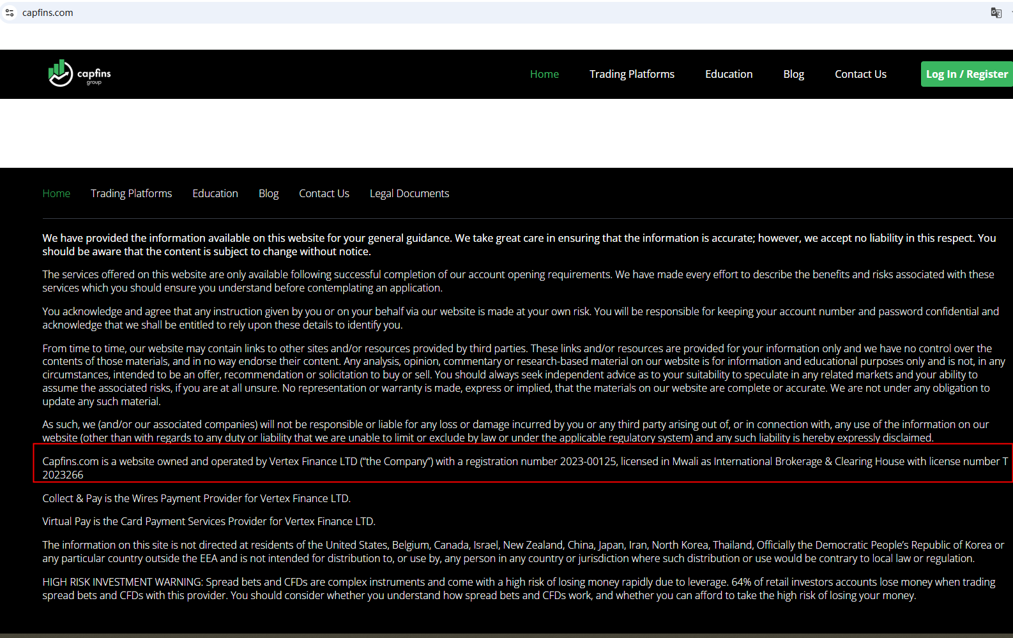Click the Log In / Register button

[x=966, y=74]
